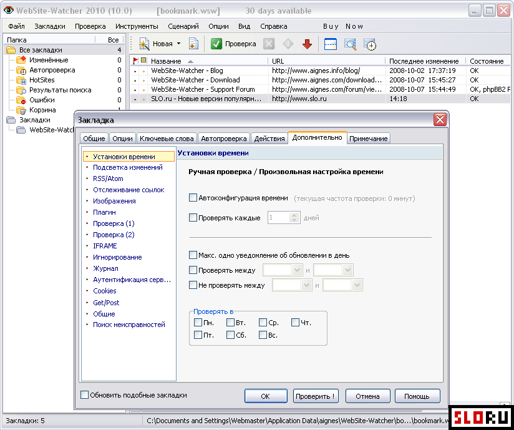514x430 pixels.
Task: Enable Автоконфигурация времени checkbox
Action: pos(193,198)
